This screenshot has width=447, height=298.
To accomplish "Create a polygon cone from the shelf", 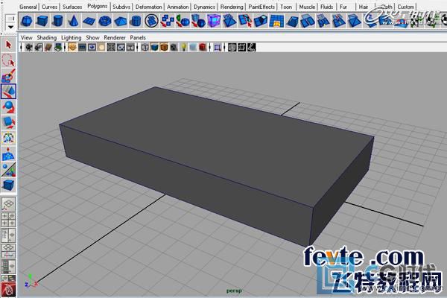I will (73, 21).
